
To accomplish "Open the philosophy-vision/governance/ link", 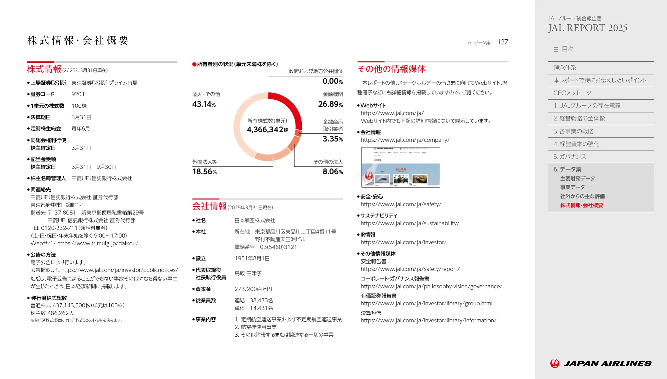I will (431, 287).
